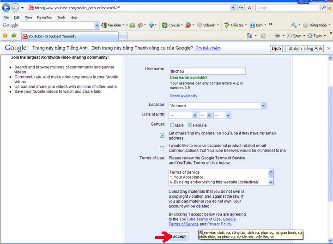The image size is (333, 244).
Task: Open the File menu
Action: point(6,18)
